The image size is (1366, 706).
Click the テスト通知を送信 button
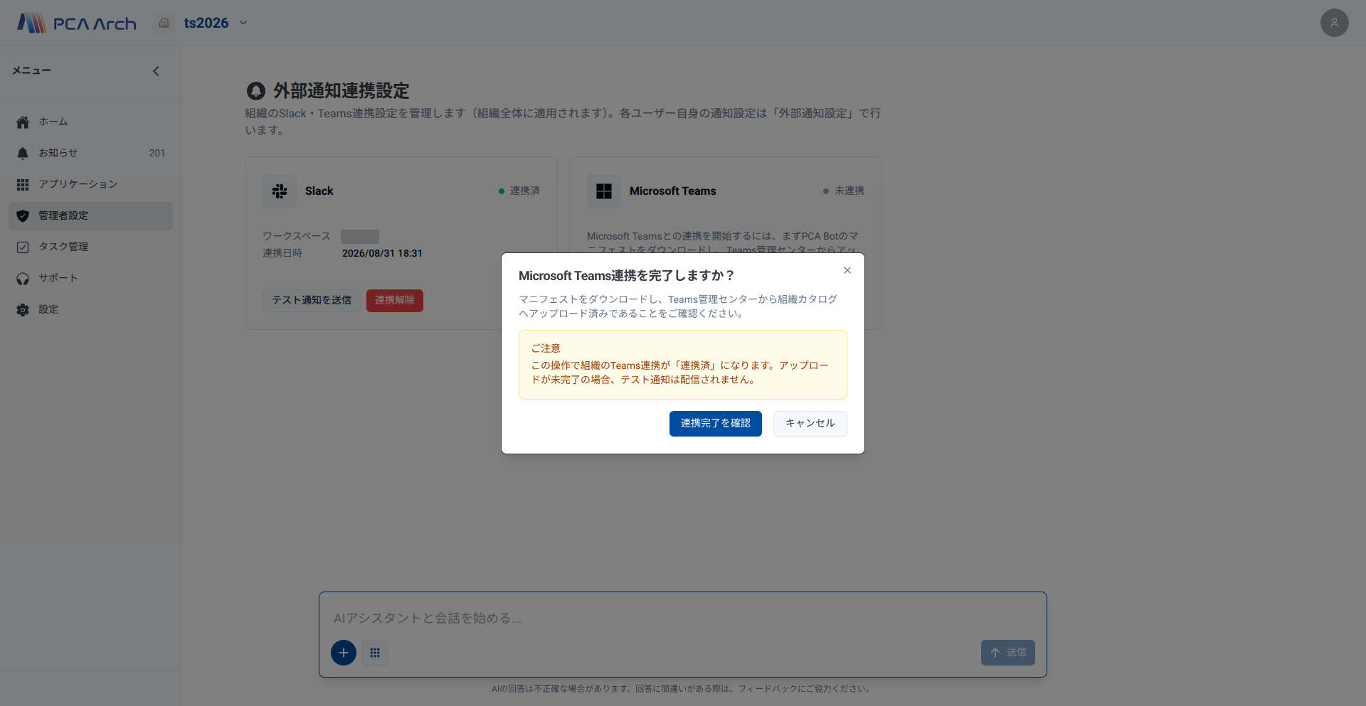(312, 301)
